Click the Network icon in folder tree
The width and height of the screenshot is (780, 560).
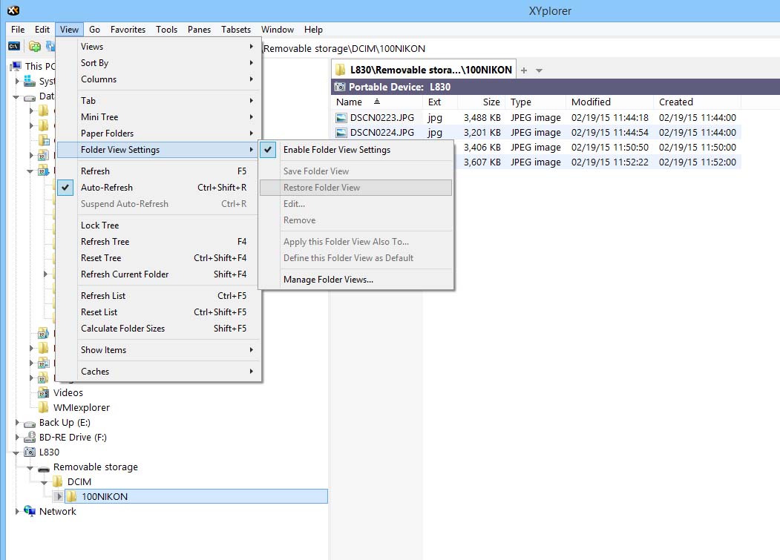click(x=30, y=511)
